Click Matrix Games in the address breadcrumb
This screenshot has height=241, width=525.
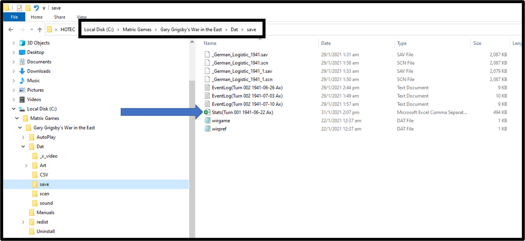coord(137,30)
